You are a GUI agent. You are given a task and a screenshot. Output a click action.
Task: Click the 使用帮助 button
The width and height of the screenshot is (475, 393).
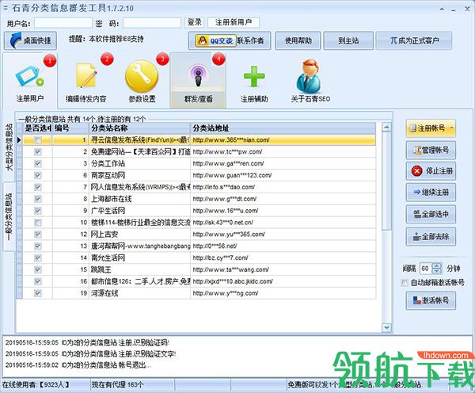tap(298, 40)
